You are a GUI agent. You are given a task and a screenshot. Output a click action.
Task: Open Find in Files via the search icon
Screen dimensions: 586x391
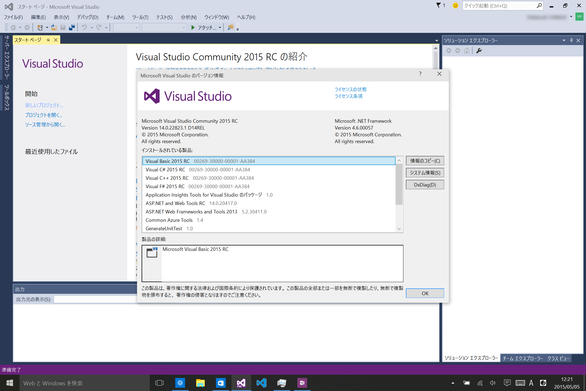pyautogui.click(x=230, y=27)
